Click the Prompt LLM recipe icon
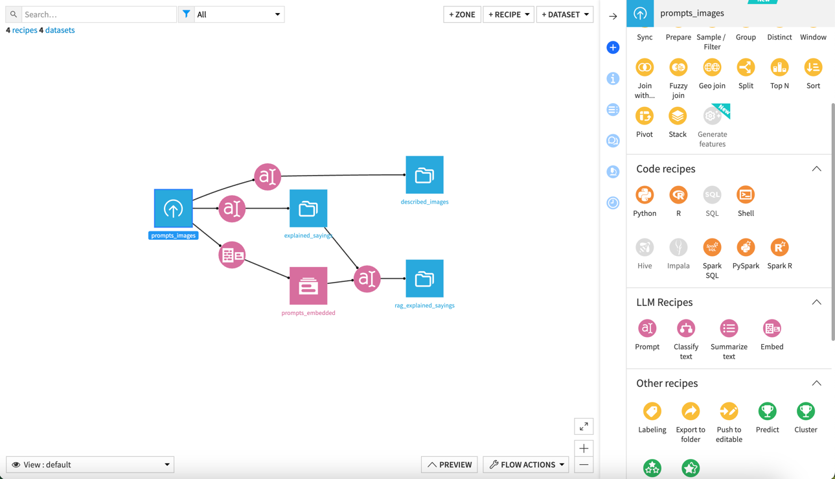The height and width of the screenshot is (479, 835). 646,329
